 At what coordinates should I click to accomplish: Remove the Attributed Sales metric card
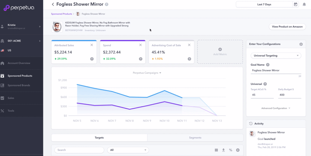(92, 45)
